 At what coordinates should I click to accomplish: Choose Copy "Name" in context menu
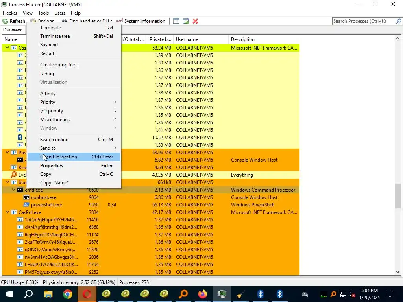pos(74,183)
